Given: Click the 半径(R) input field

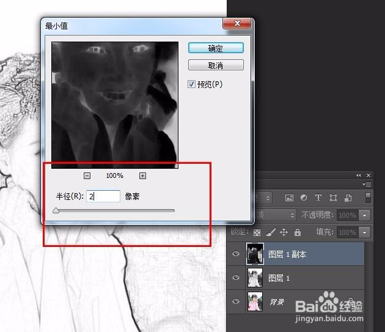Looking at the screenshot, I should tap(103, 196).
